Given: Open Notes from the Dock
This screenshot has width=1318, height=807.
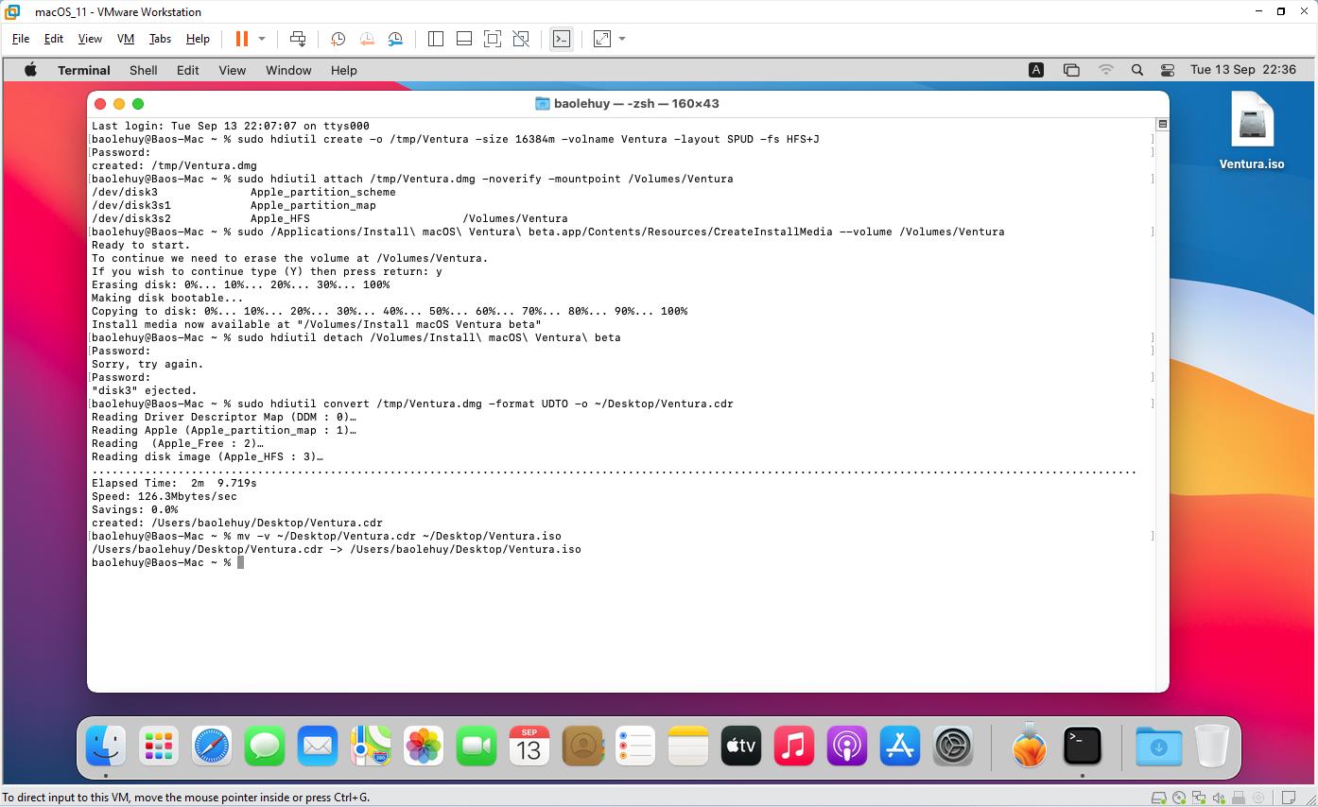Looking at the screenshot, I should 688,747.
